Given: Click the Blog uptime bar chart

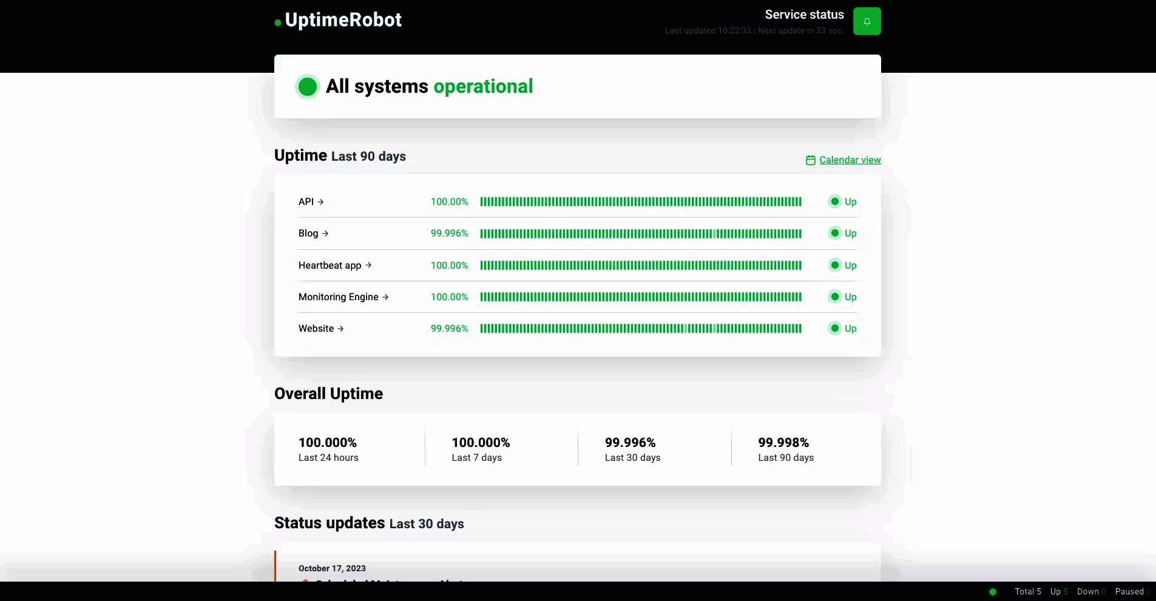Looking at the screenshot, I should click(x=641, y=233).
